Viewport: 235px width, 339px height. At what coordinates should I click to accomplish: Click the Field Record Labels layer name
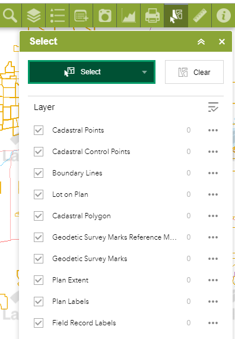(x=84, y=323)
